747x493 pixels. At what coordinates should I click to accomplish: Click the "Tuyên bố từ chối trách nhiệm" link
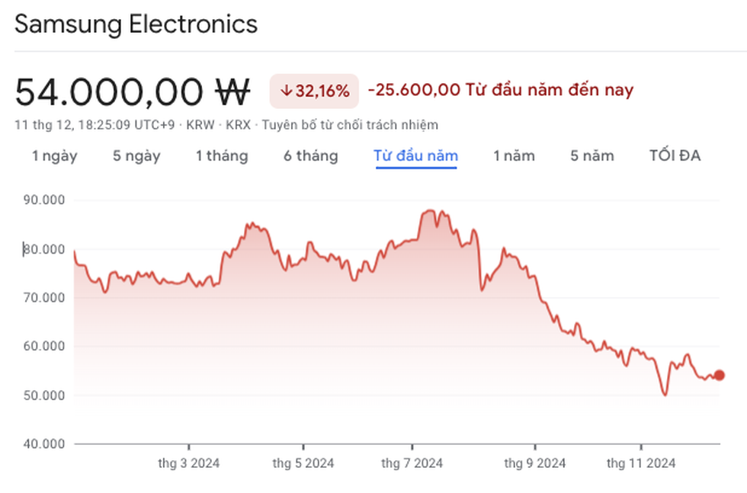(x=350, y=125)
